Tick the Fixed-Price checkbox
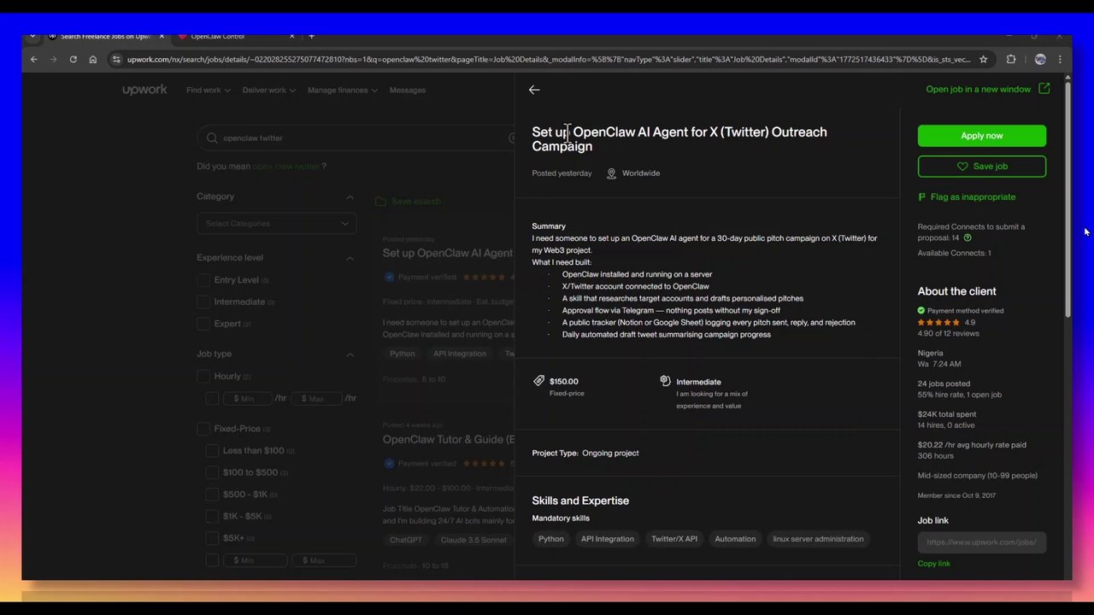 203,429
